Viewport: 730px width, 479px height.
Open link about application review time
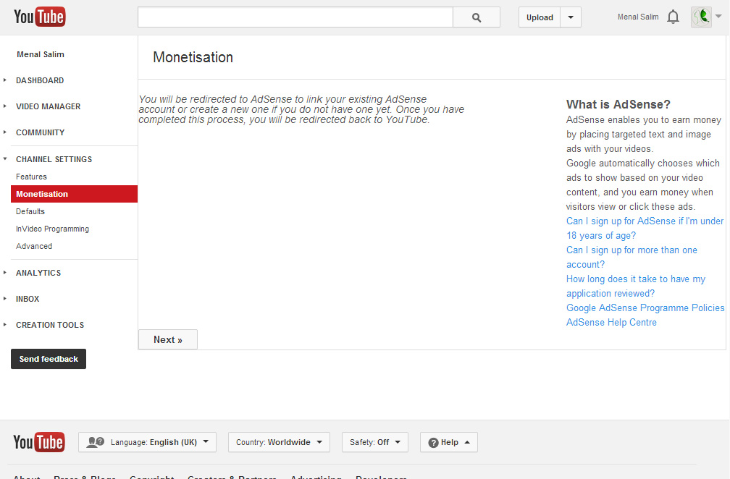click(x=636, y=286)
